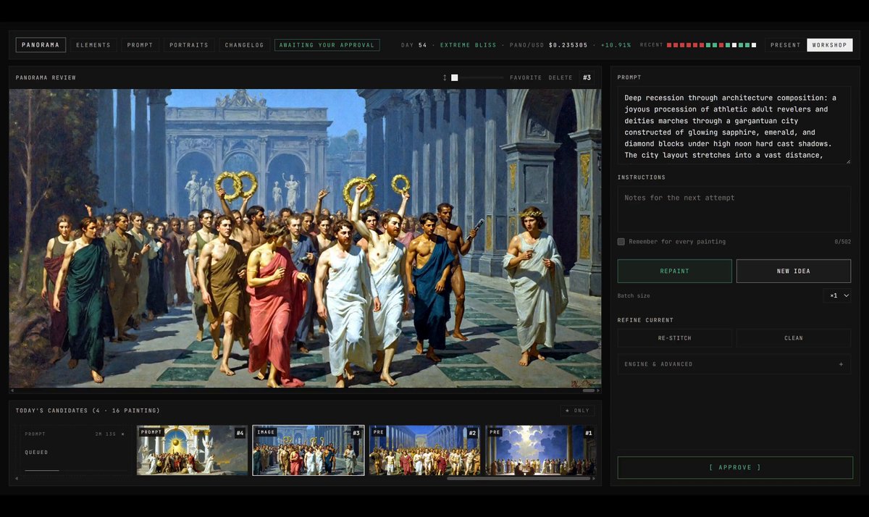The image size is (869, 517).
Task: Adjust the panorama height slider handle
Action: click(x=455, y=77)
